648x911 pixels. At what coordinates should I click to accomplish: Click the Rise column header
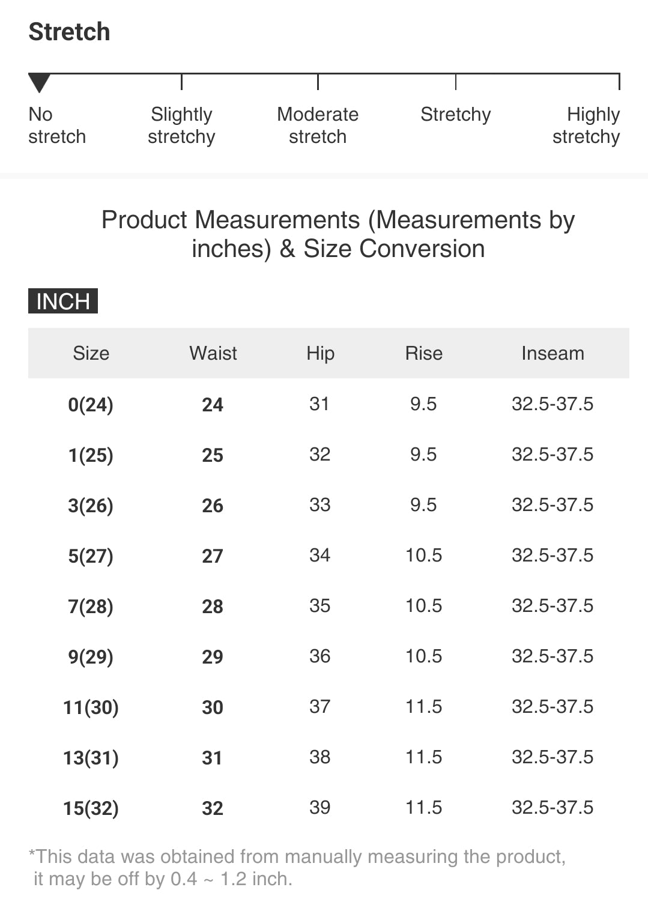coord(424,353)
